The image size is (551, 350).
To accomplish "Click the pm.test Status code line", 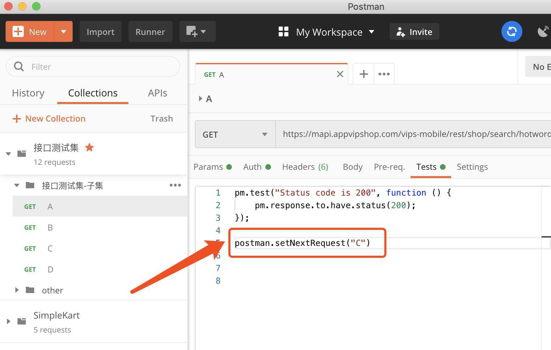I will coord(343,192).
